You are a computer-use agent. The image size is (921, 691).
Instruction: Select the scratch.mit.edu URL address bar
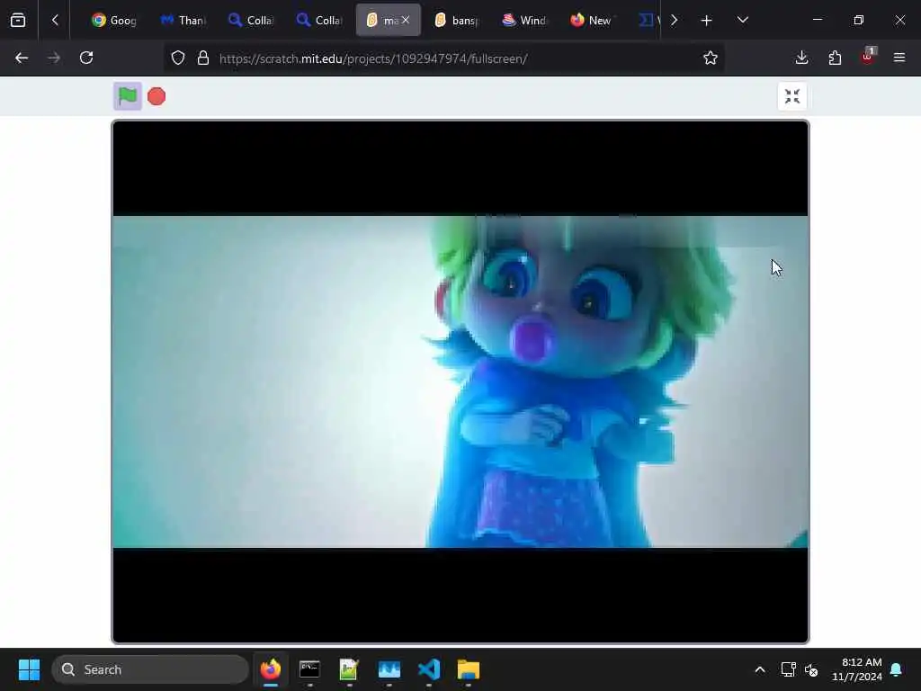[x=373, y=58]
